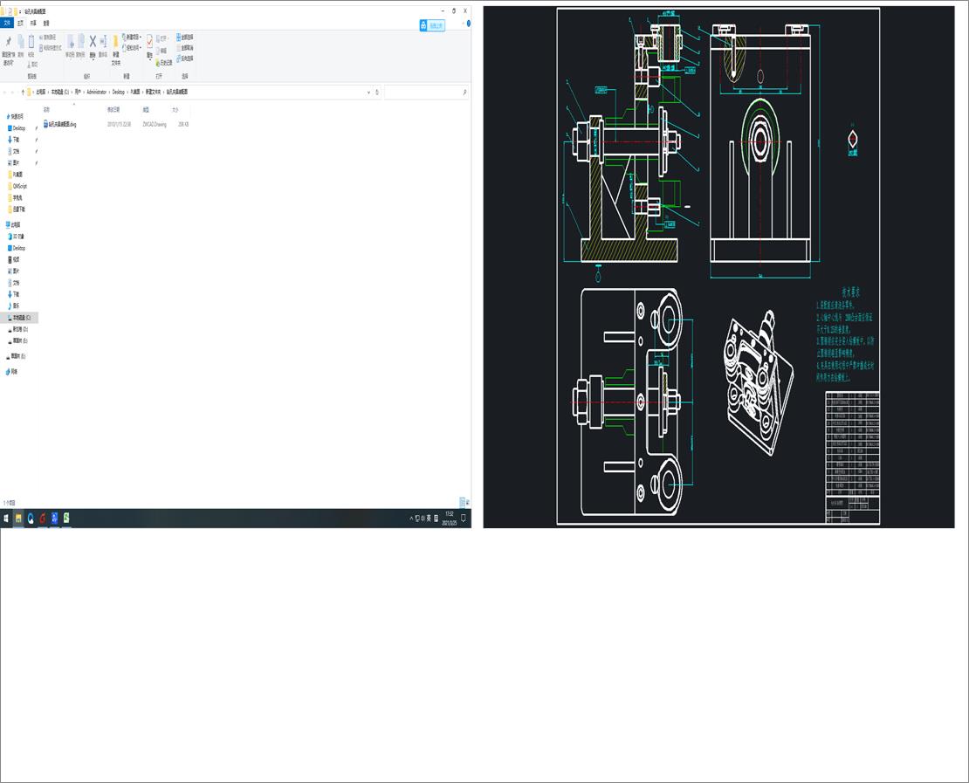
Task: Click the Up arrow beside the address bar
Action: 23,92
